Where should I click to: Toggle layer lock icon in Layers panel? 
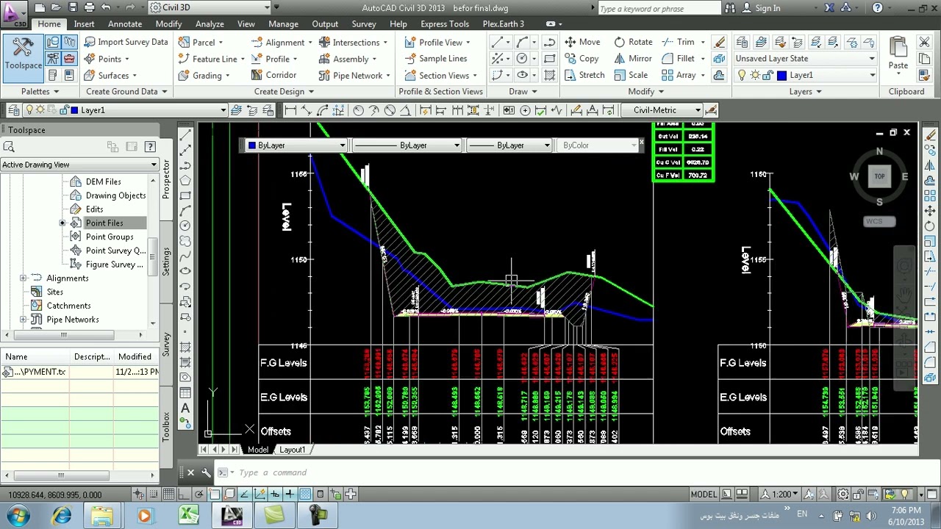(x=768, y=75)
